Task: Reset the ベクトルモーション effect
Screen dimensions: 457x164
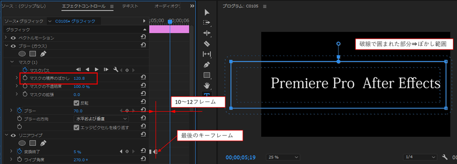Action: (x=143, y=37)
